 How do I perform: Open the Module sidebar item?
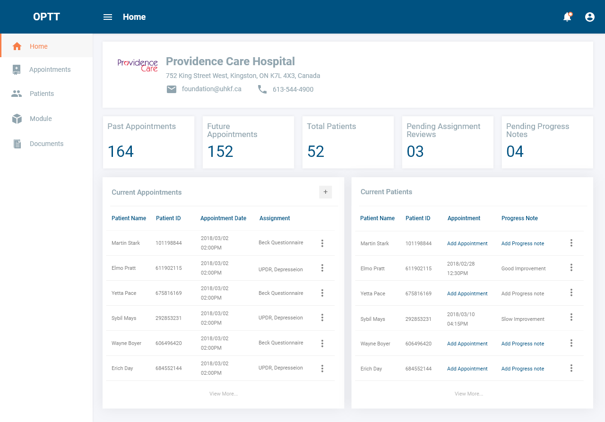point(41,119)
